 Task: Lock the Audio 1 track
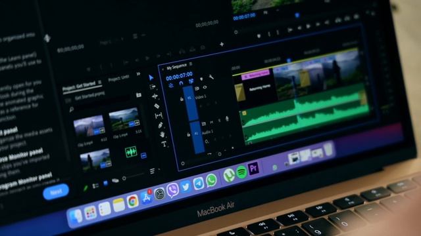click(x=189, y=134)
